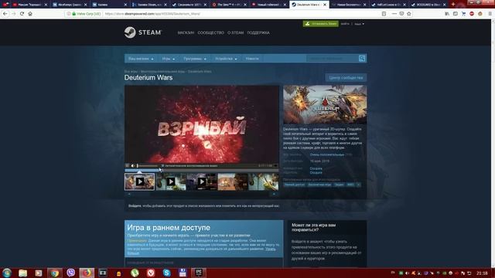Open the Windows Start button

pos(7,273)
